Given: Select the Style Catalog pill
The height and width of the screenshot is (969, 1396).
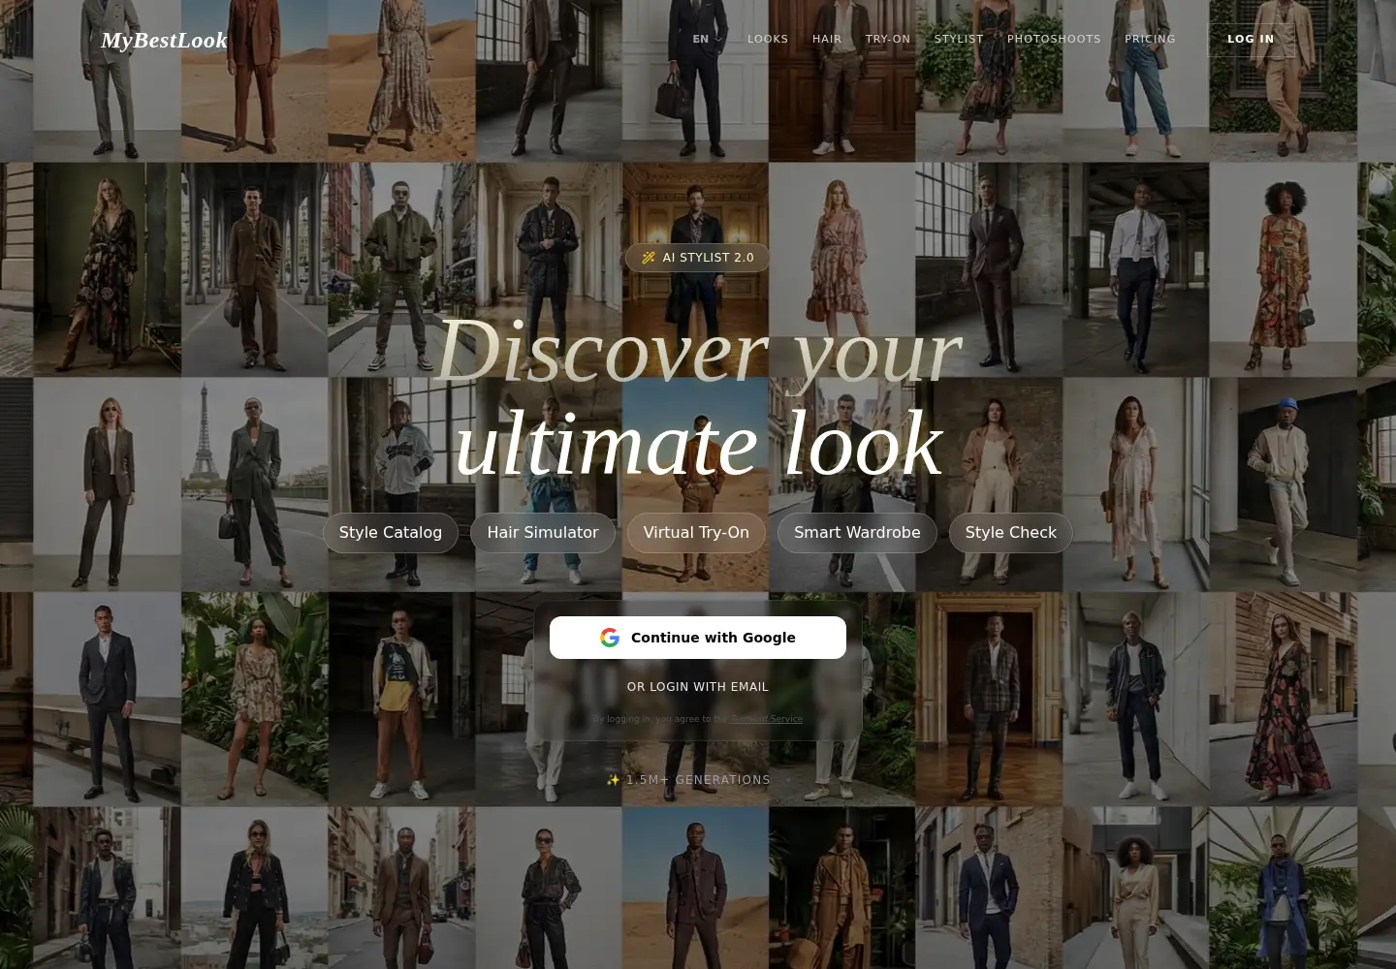Looking at the screenshot, I should pyautogui.click(x=391, y=533).
